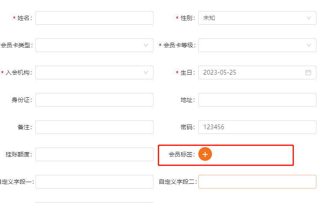Open the 会员卡类型 dropdown
325x203 pixels.
point(94,45)
